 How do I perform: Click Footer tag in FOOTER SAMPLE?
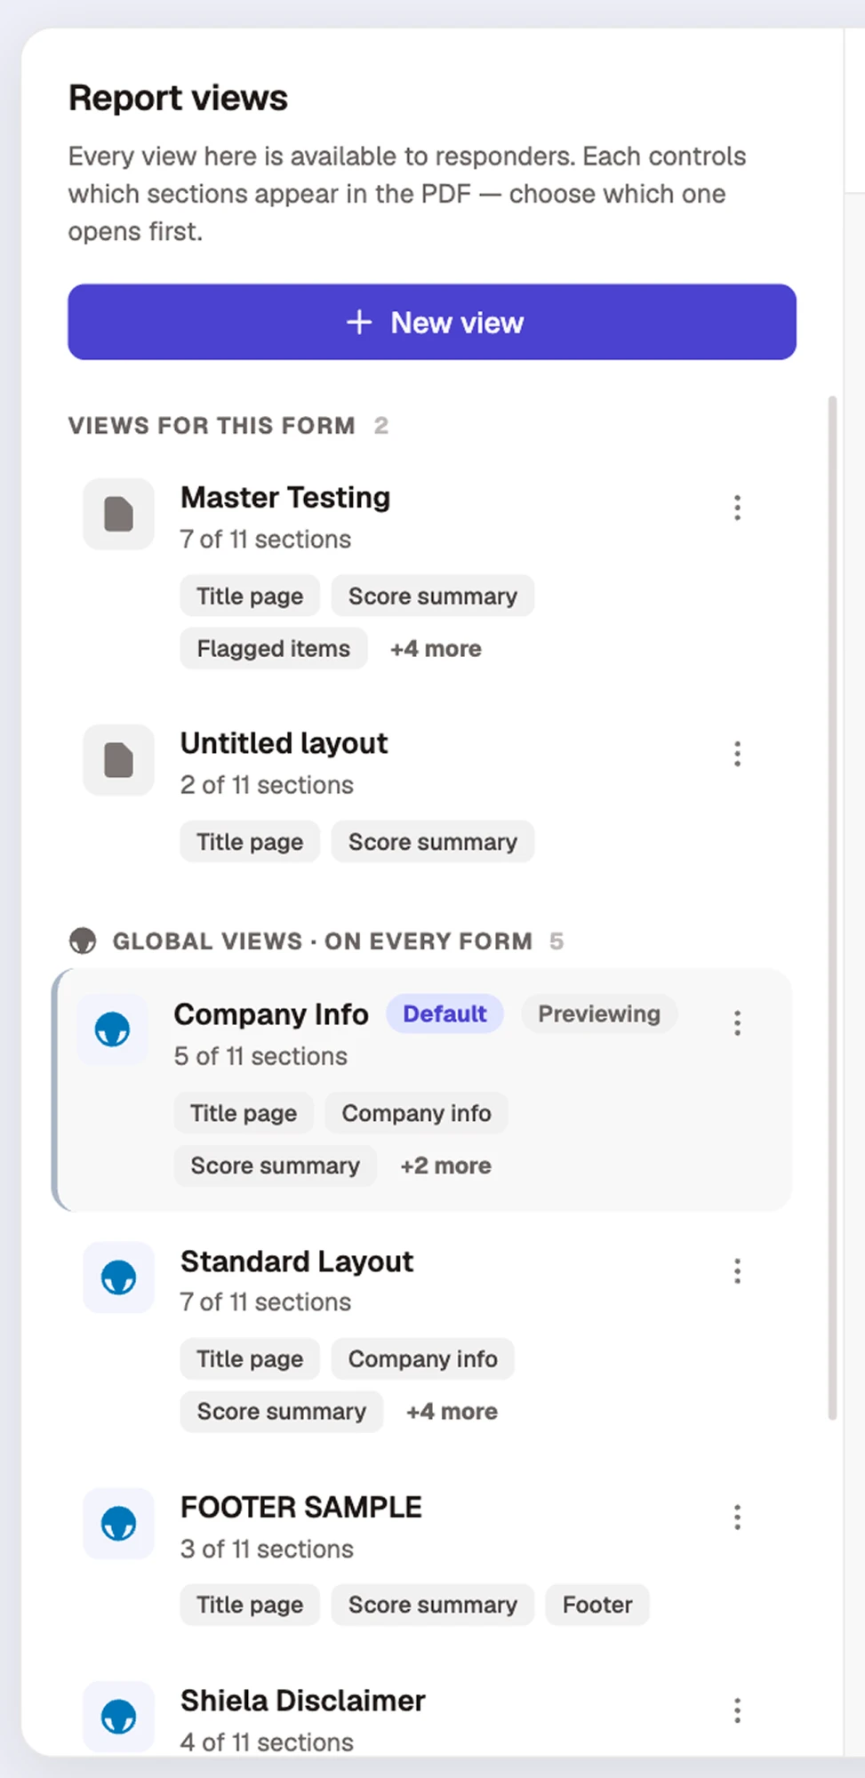[597, 1605]
